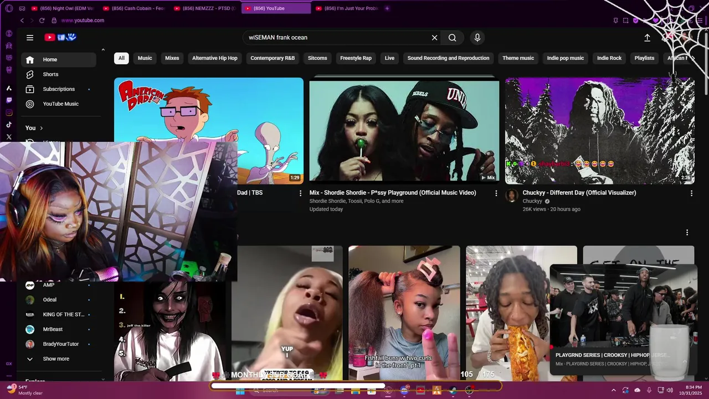
Task: Select the Indie pop music chip
Action: (x=566, y=58)
